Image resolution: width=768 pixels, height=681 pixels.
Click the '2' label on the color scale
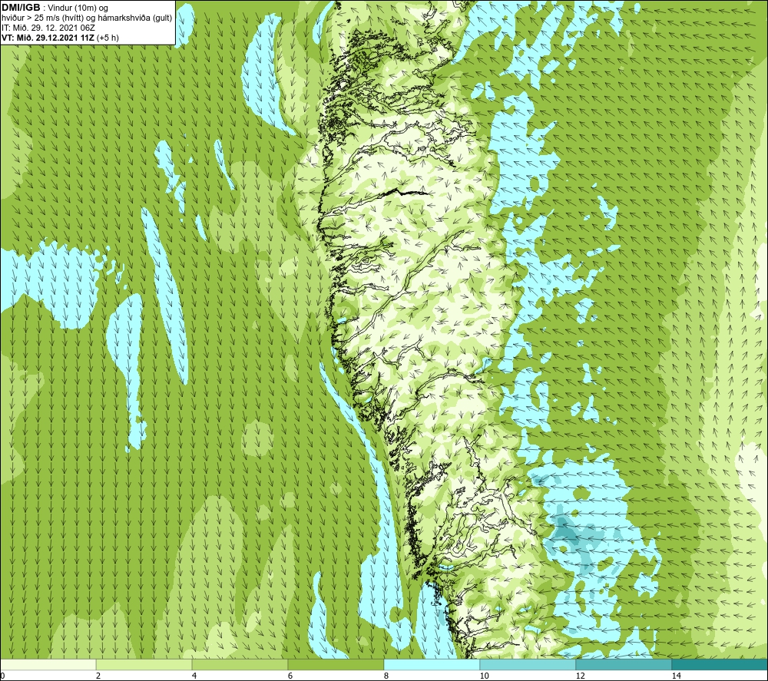(x=98, y=676)
